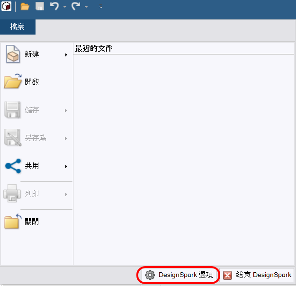Click the save floppy icon in title bar
The height and width of the screenshot is (286, 296).
(40, 6)
